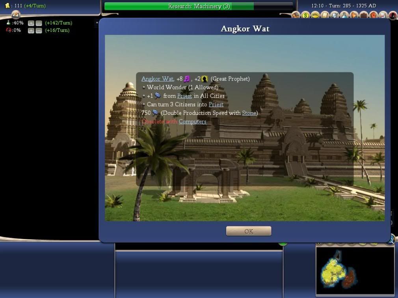Click the ':0%' culture rate value
Image resolution: width=398 pixels, height=298 pixels.
pyautogui.click(x=16, y=30)
